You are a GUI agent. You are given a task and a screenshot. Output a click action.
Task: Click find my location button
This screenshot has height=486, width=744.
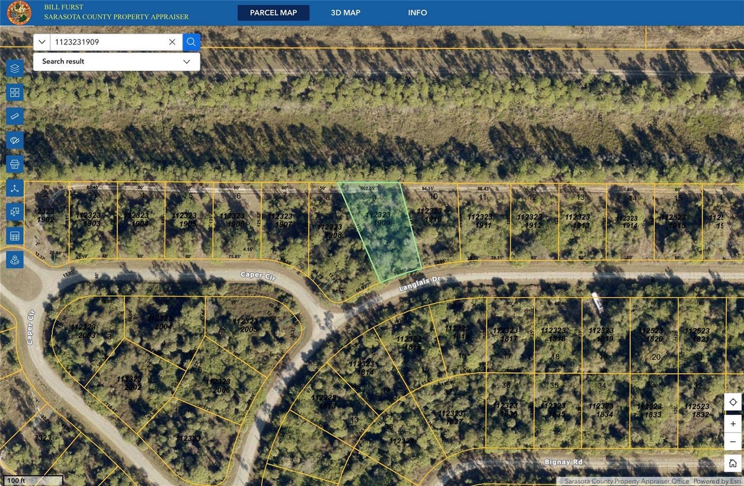733,402
